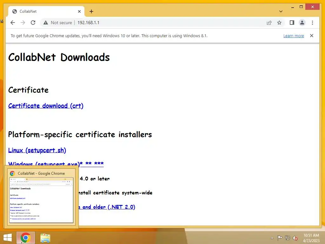This screenshot has height=244, width=325.
Task: Open File Explorer from the taskbar
Action: coord(45,238)
